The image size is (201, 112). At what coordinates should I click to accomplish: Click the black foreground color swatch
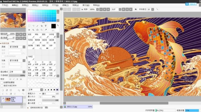[x=53, y=26]
